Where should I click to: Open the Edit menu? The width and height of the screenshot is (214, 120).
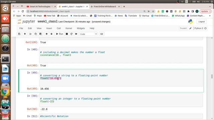click(30, 28)
